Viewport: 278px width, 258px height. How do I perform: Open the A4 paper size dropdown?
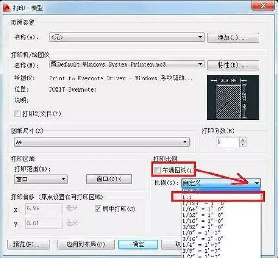click(101, 142)
